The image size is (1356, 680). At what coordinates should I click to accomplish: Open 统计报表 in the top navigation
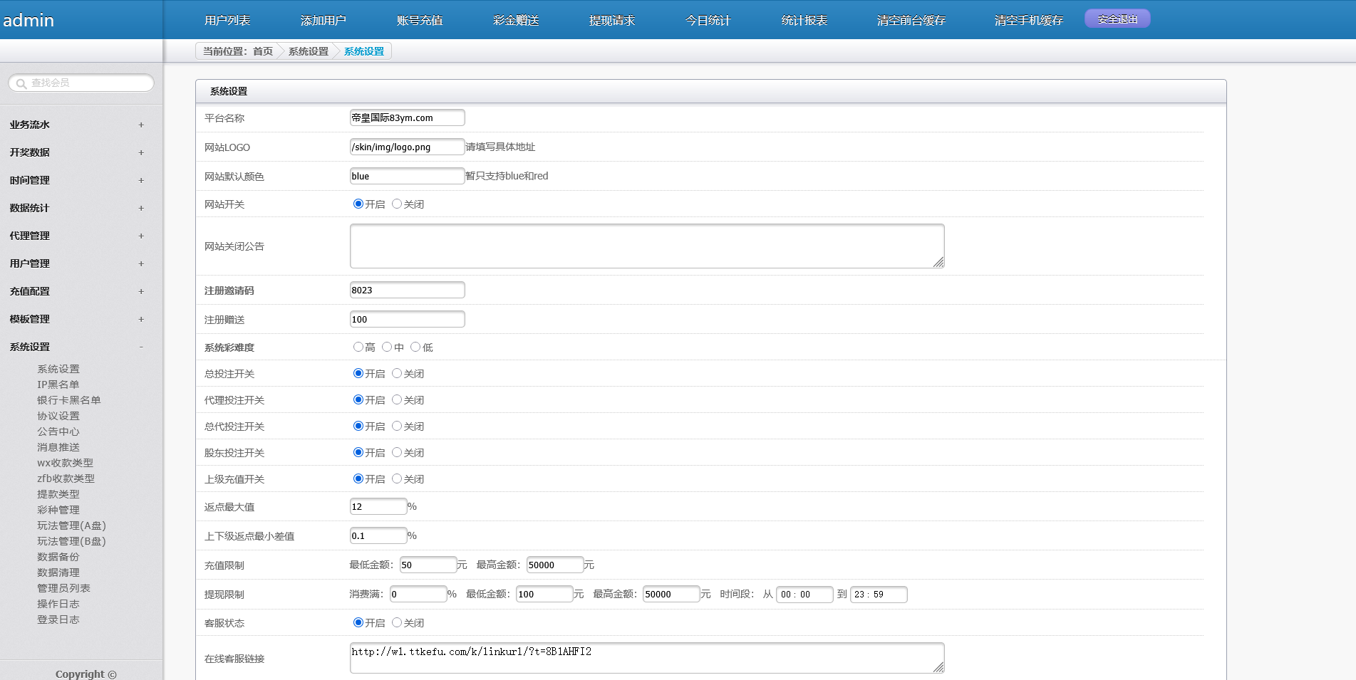tap(804, 20)
